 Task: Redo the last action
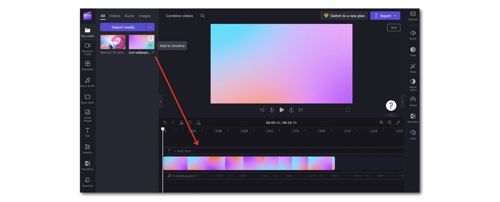pyautogui.click(x=173, y=123)
